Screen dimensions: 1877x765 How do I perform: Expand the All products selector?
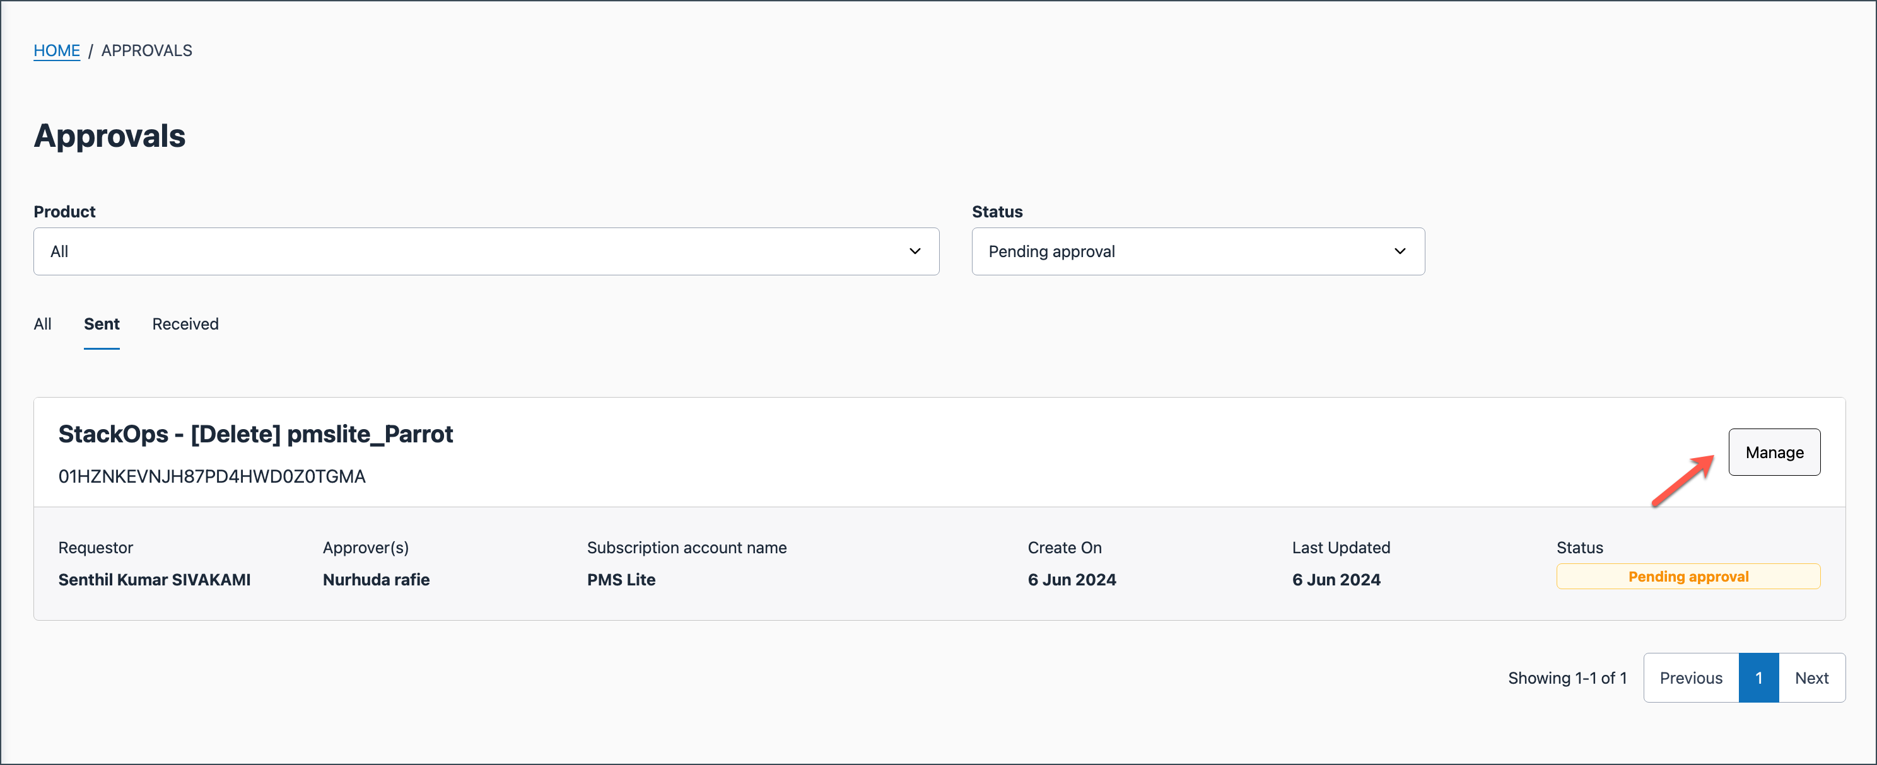click(x=486, y=251)
